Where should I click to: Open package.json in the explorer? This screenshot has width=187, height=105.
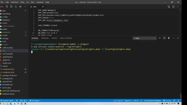pyautogui.click(x=14, y=78)
